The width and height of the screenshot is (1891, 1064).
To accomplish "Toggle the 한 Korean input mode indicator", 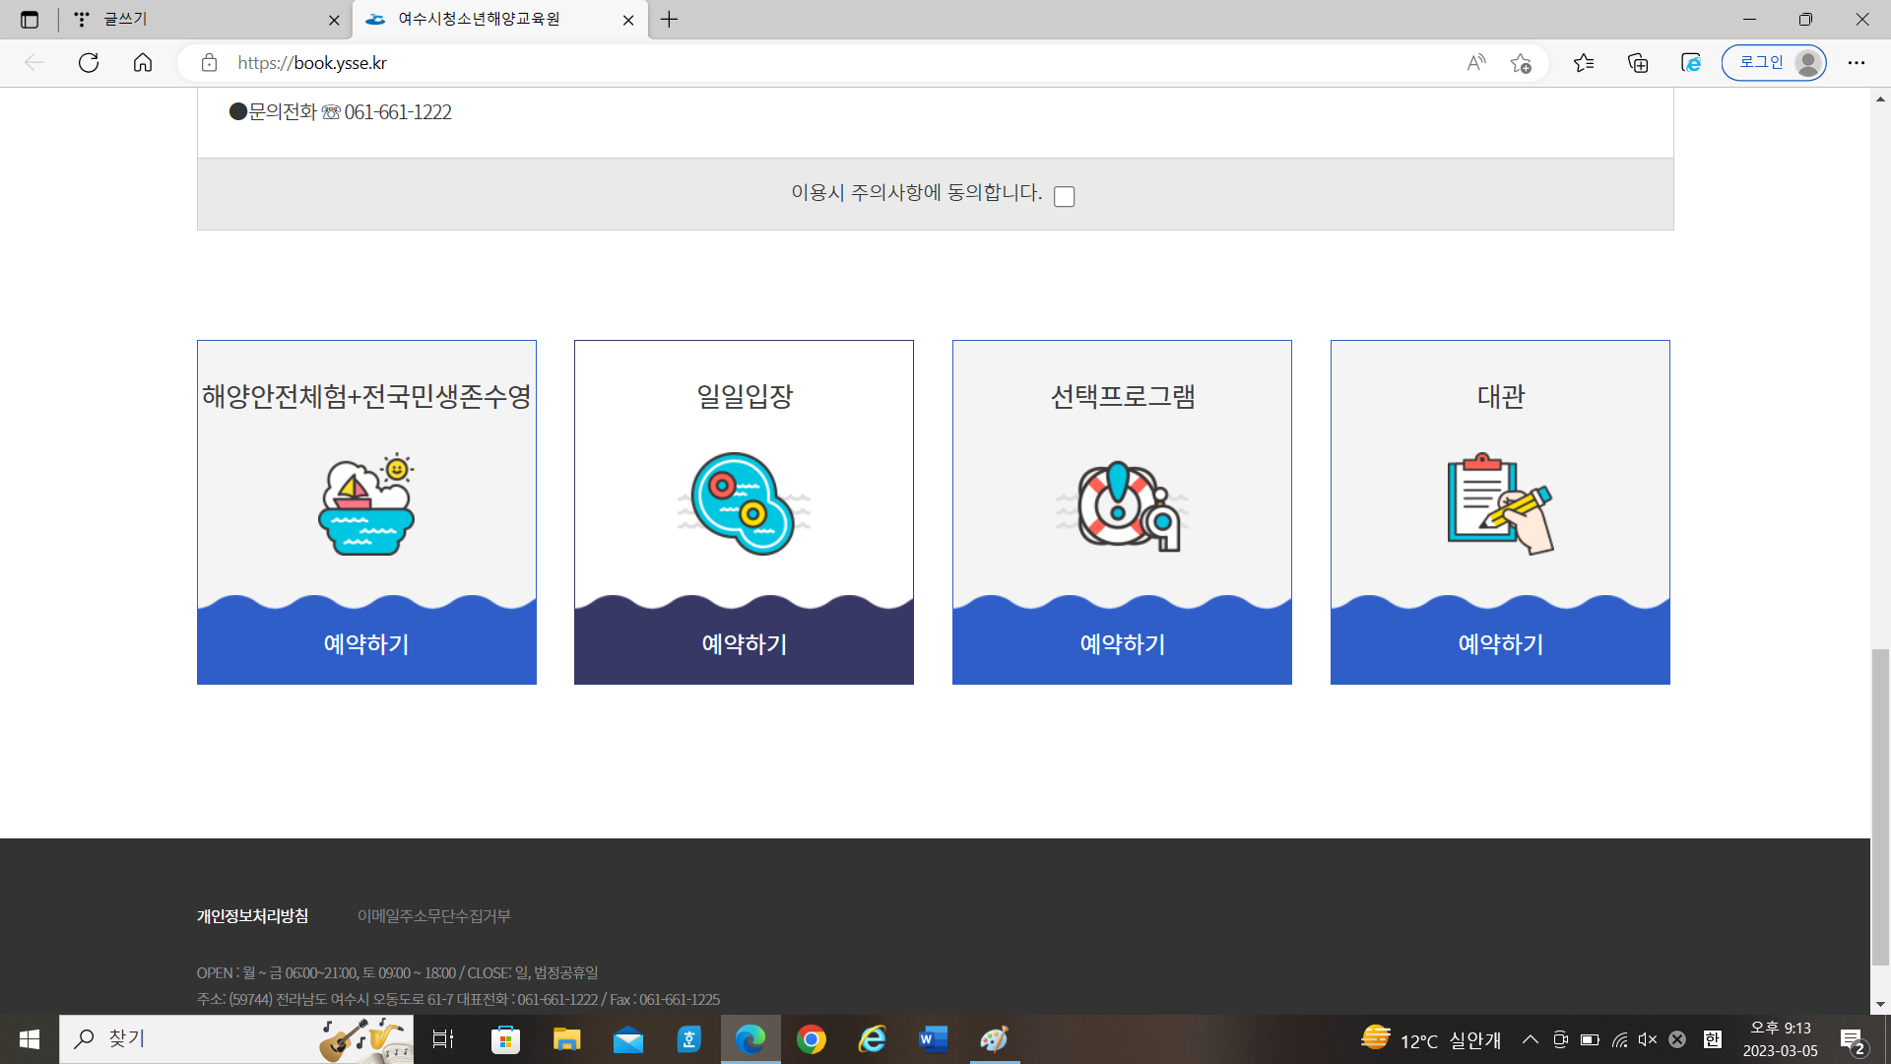I will (x=1713, y=1039).
